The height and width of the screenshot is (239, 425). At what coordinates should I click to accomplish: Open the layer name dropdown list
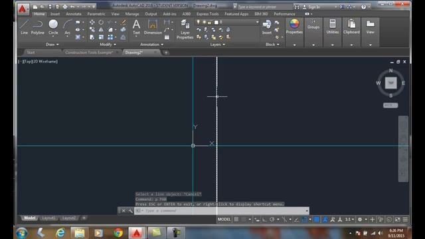257,22
